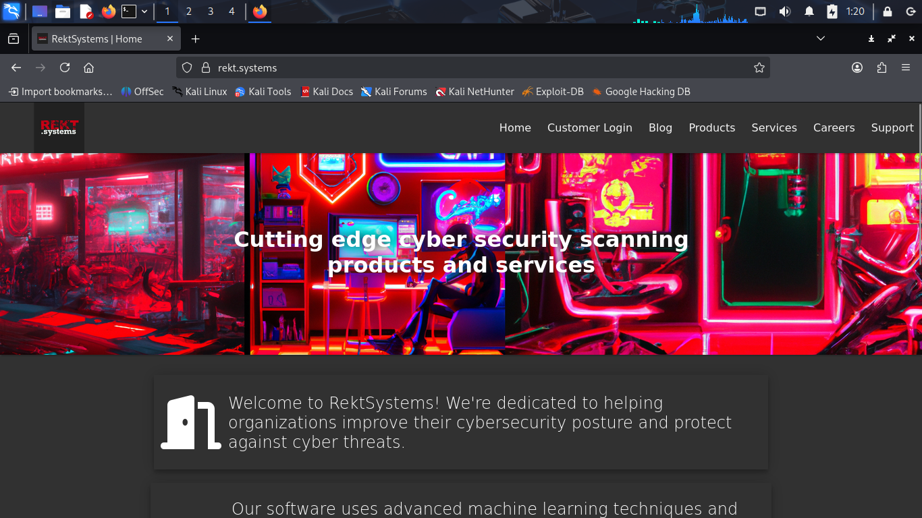Screen dimensions: 922x518
Task: Open the Firefox hamburger application menu
Action: coord(906,67)
